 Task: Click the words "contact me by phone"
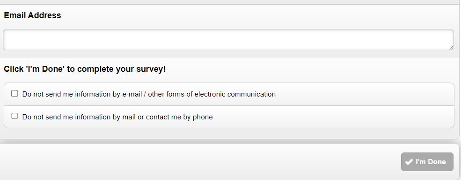point(179,117)
